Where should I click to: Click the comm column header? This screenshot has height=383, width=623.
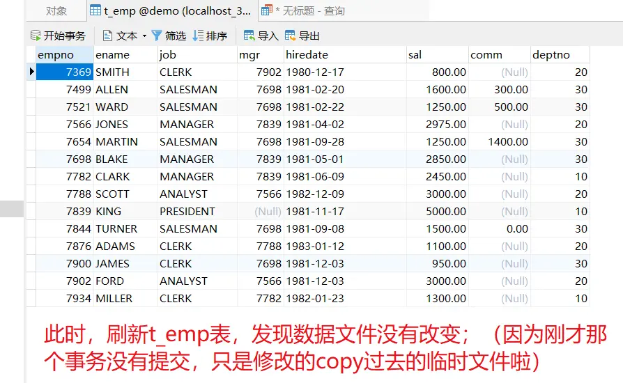[500, 55]
